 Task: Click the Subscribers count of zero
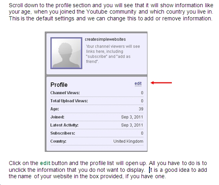click(142, 133)
